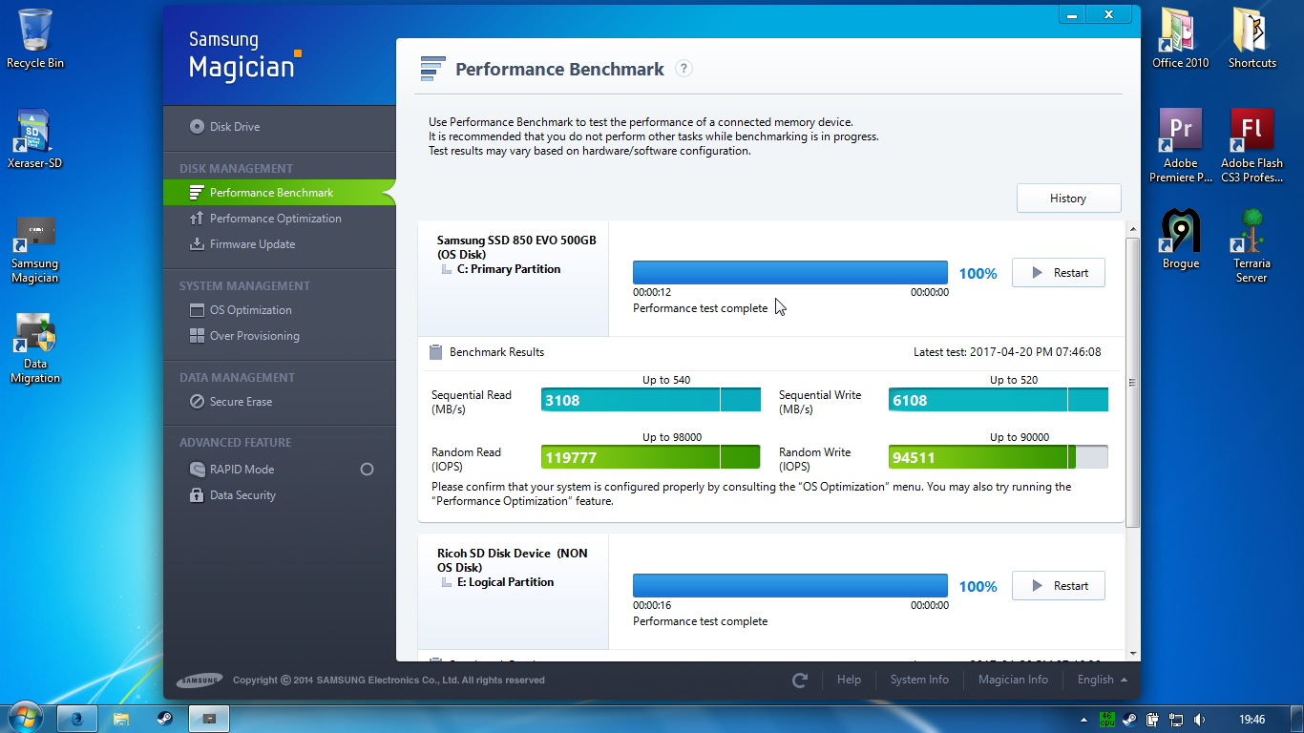Image resolution: width=1304 pixels, height=733 pixels.
Task: Click the History button
Action: pyautogui.click(x=1068, y=199)
